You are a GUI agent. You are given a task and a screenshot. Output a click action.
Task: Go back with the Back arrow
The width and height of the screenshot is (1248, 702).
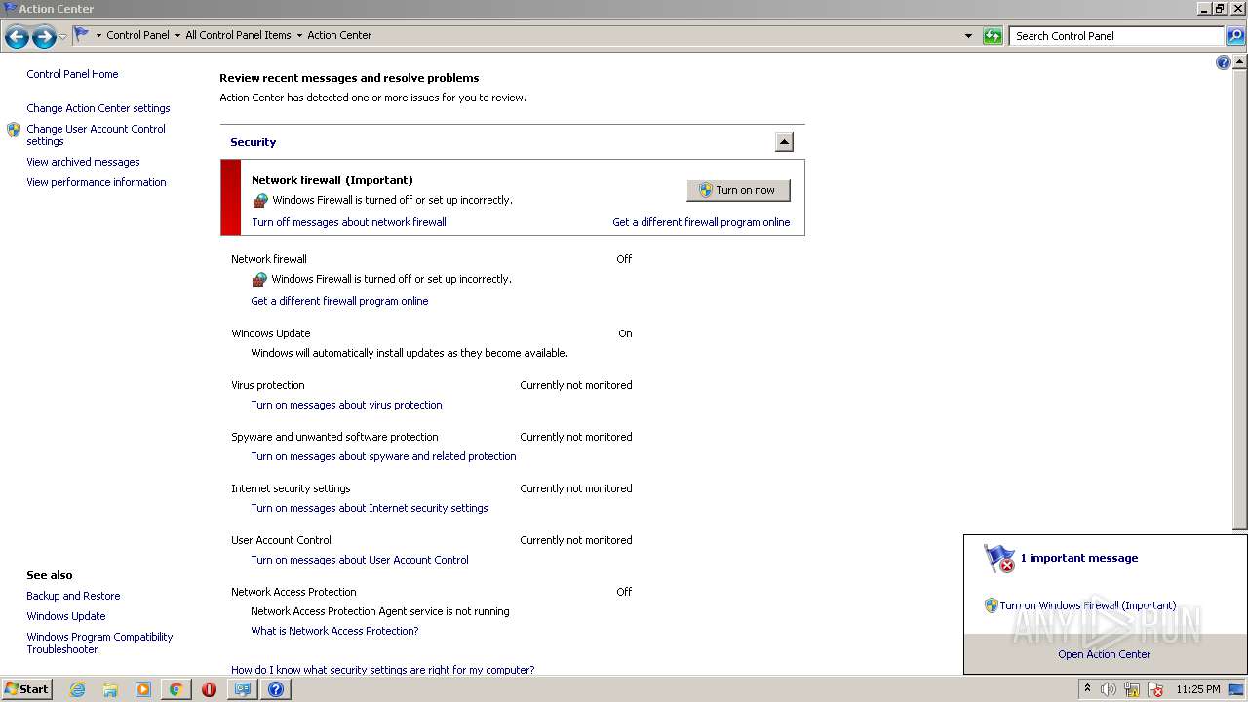pyautogui.click(x=17, y=37)
